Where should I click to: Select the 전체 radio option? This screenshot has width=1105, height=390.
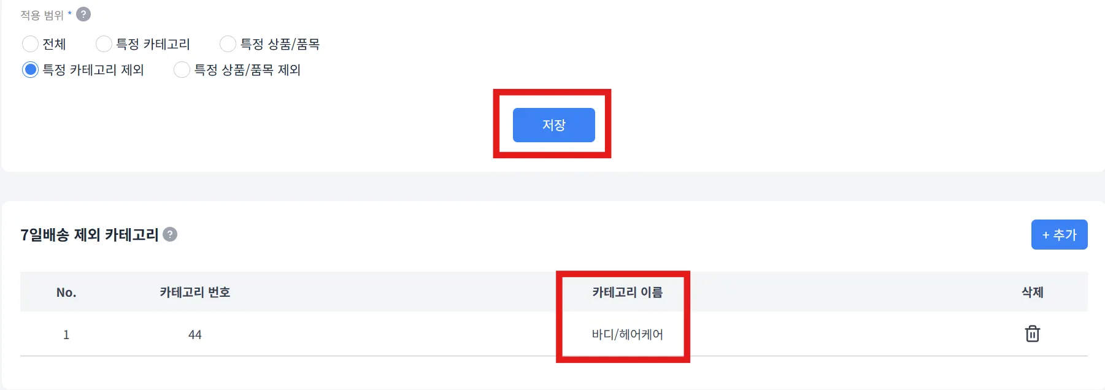coord(30,44)
